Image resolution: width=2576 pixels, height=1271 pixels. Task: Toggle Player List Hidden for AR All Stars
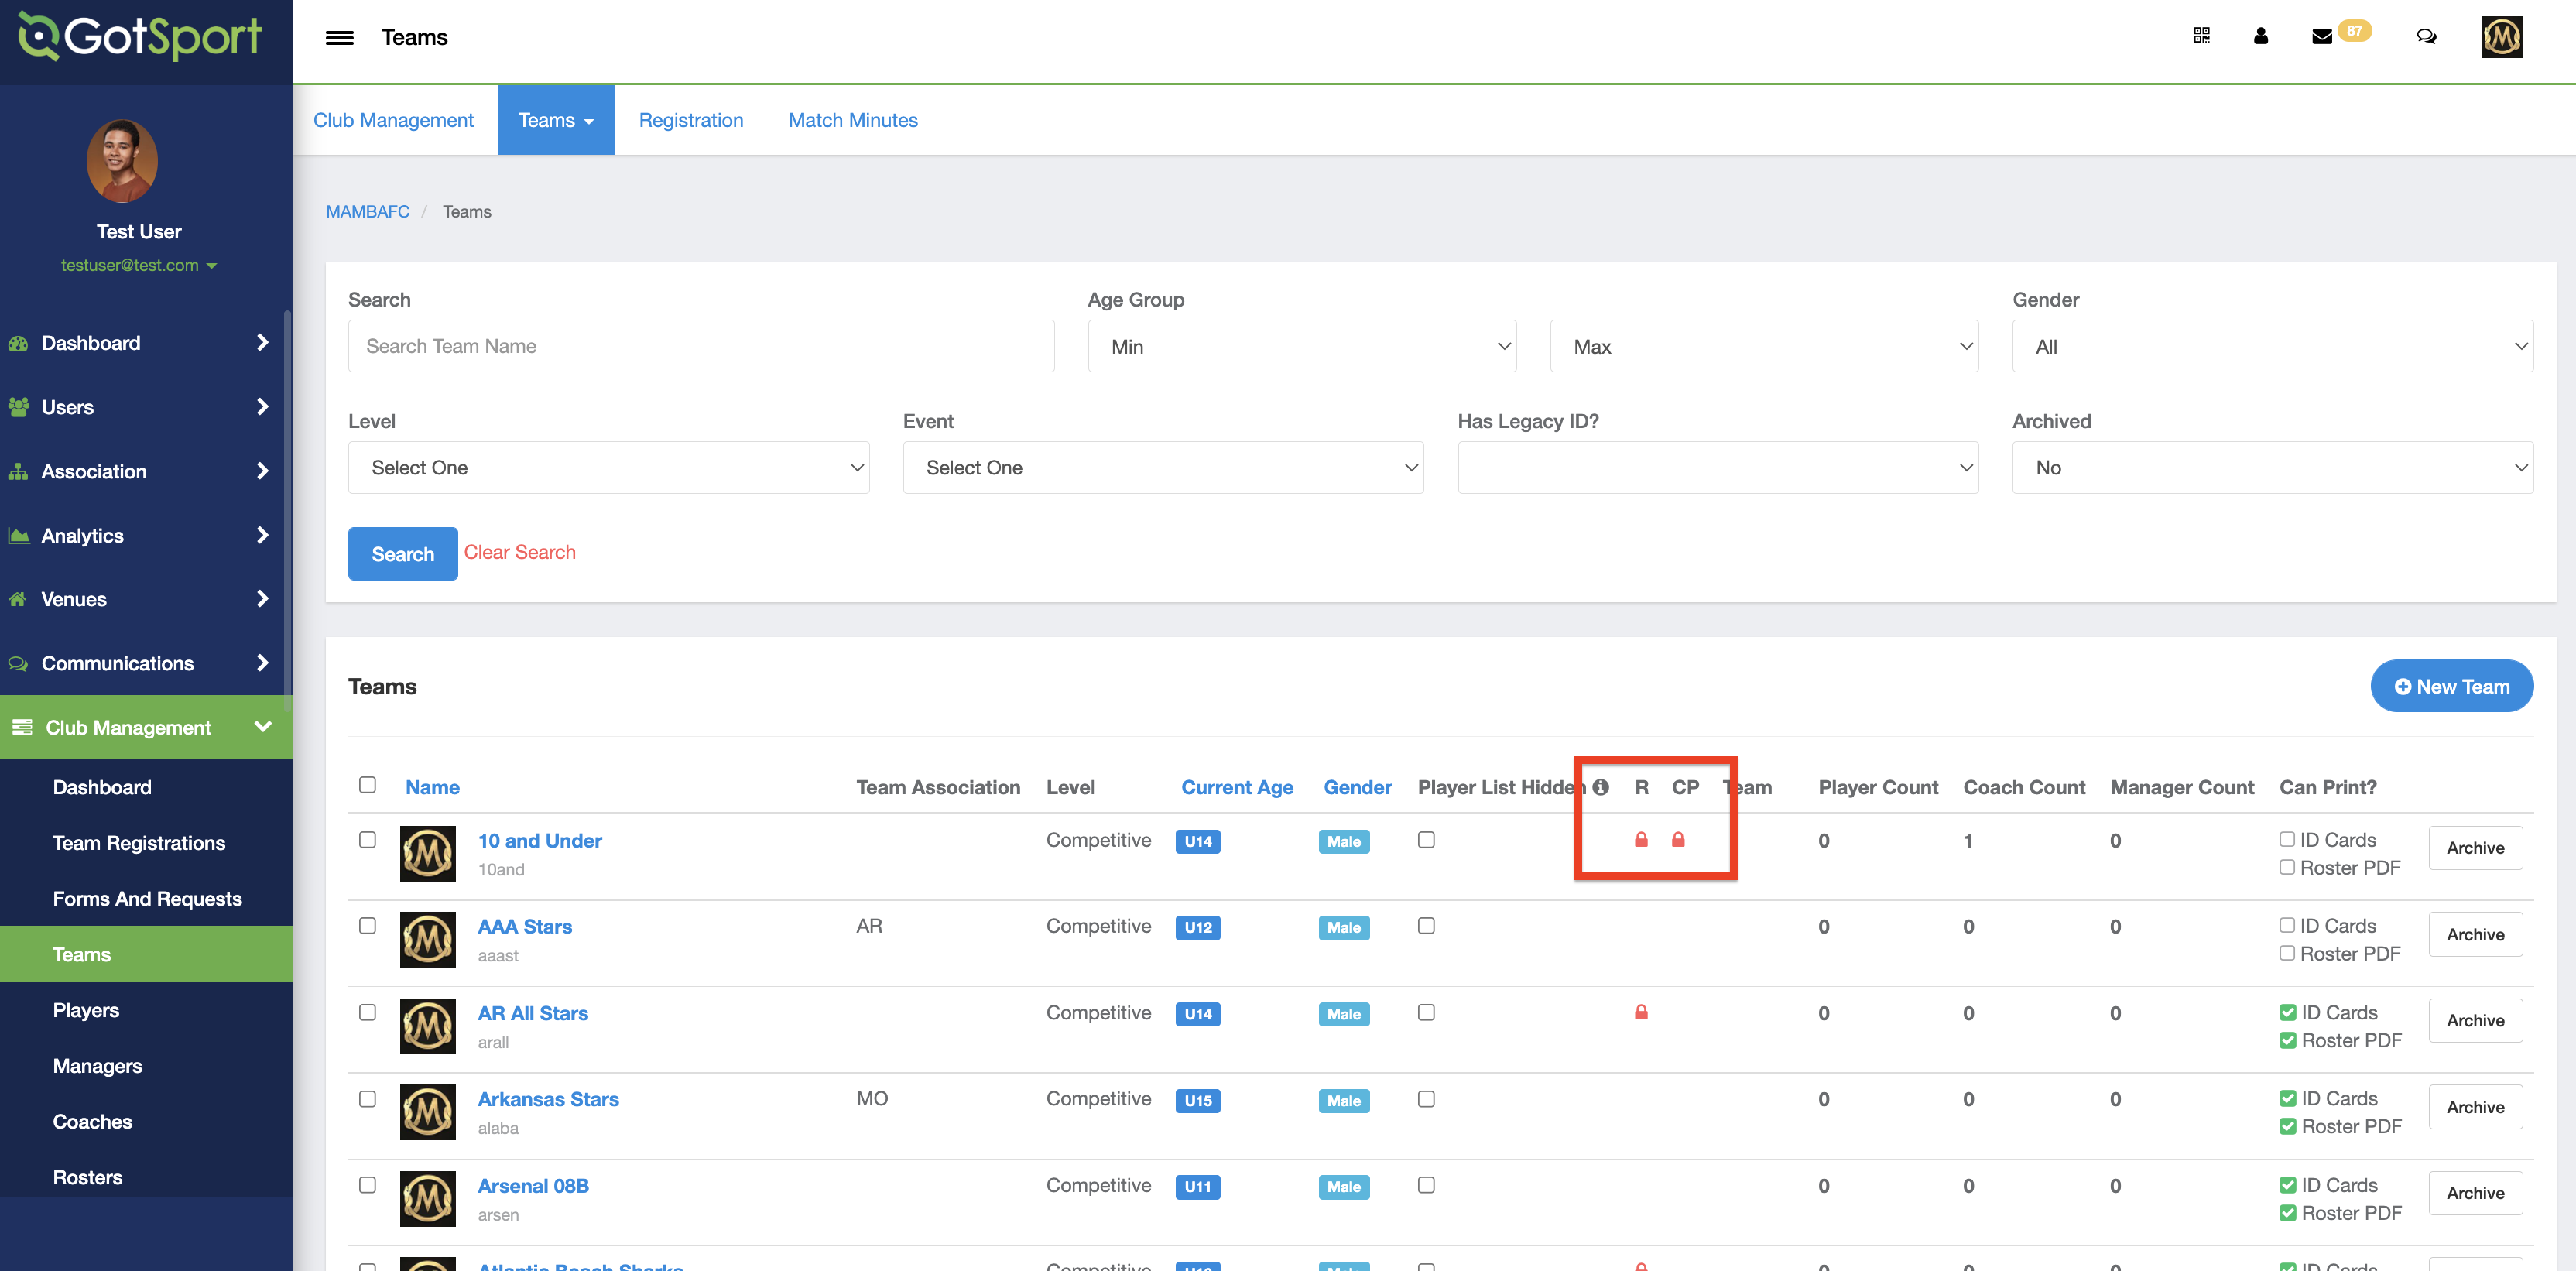pyautogui.click(x=1426, y=1013)
